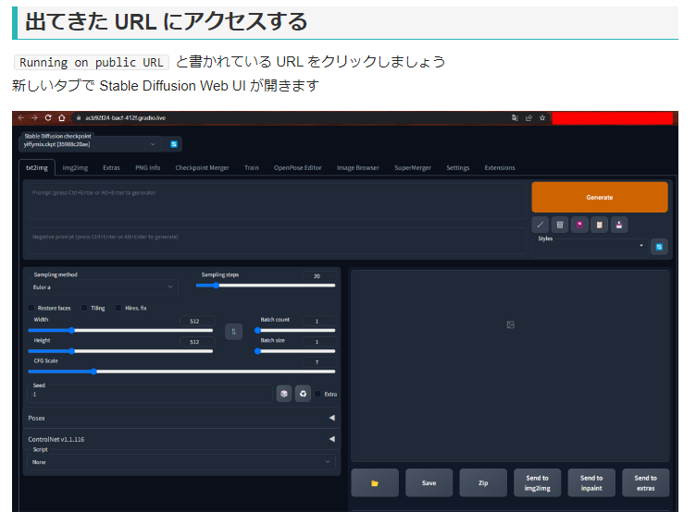The image size is (696, 524).
Task: Click the Negative prompt text field
Action: 277,241
